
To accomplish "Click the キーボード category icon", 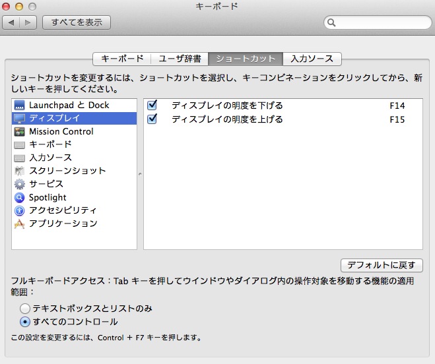I will pyautogui.click(x=19, y=144).
